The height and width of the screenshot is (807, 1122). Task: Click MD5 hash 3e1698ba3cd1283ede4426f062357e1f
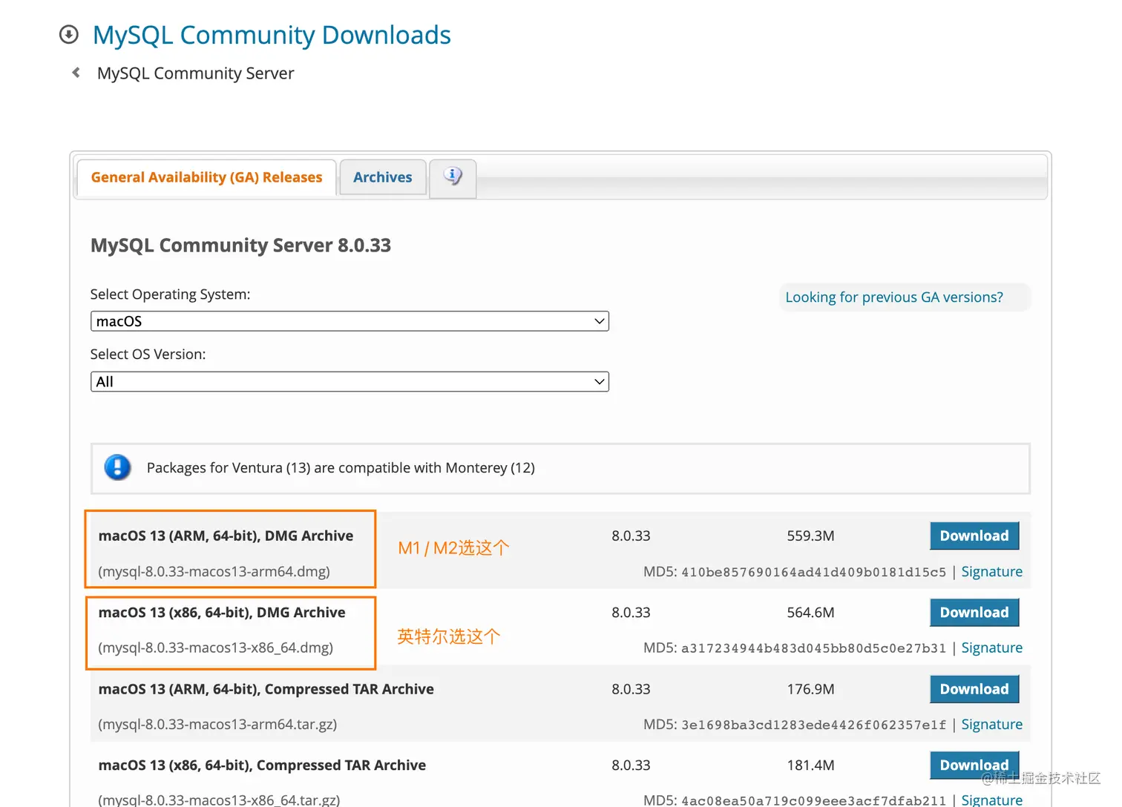tap(813, 725)
